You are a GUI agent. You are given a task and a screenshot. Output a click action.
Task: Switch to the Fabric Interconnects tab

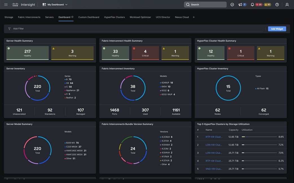point(29,17)
